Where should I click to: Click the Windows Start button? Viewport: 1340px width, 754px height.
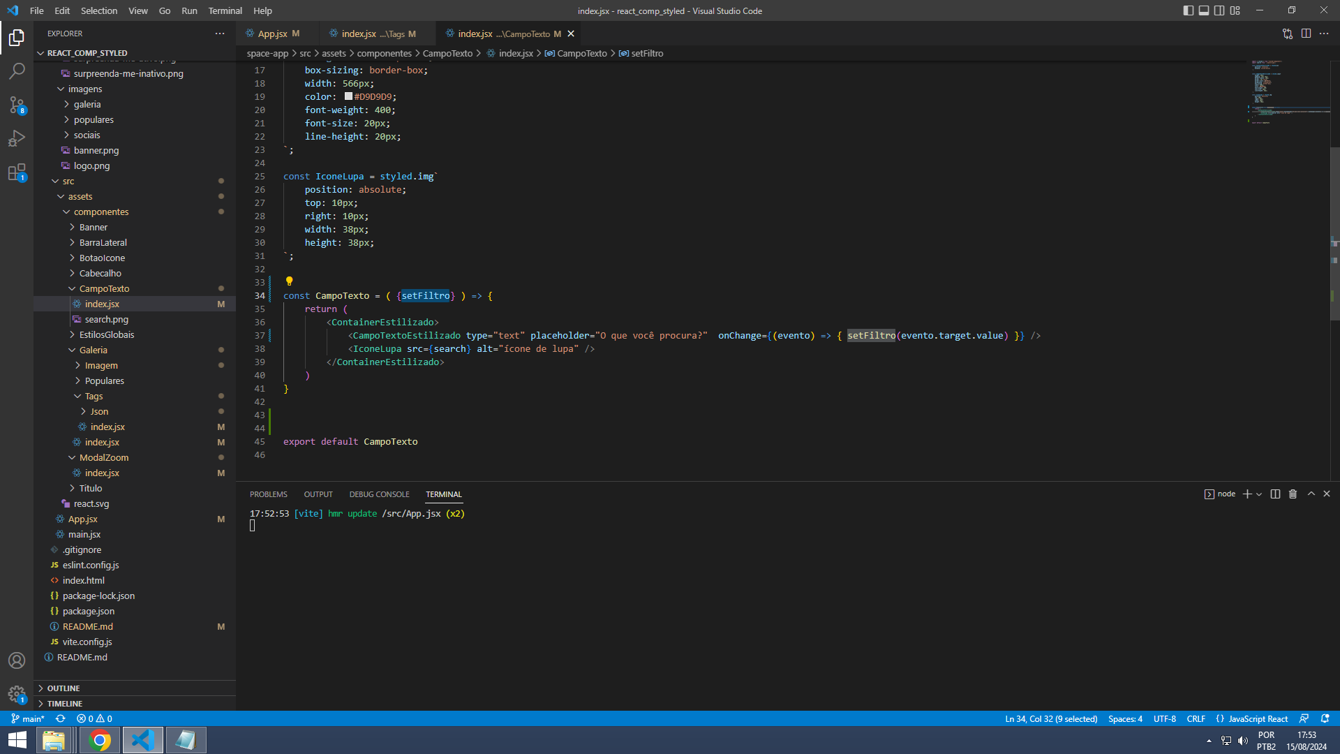point(17,740)
